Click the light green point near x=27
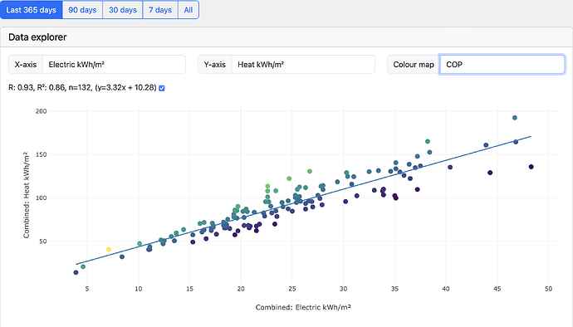The image size is (573, 327). (x=310, y=171)
